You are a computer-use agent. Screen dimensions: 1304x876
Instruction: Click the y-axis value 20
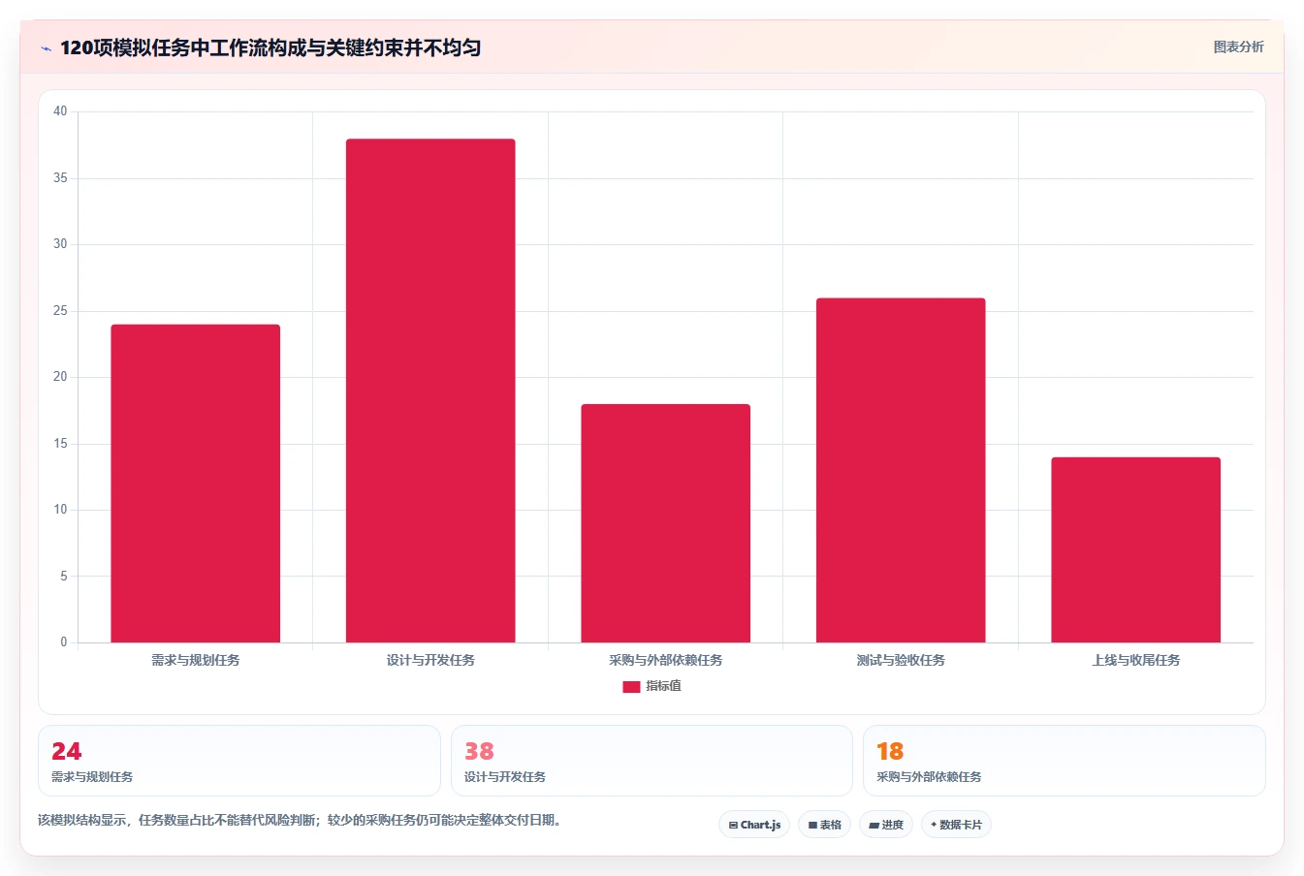coord(60,377)
